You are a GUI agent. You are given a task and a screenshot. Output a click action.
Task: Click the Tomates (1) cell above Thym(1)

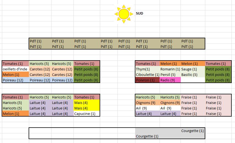[x=147, y=64]
